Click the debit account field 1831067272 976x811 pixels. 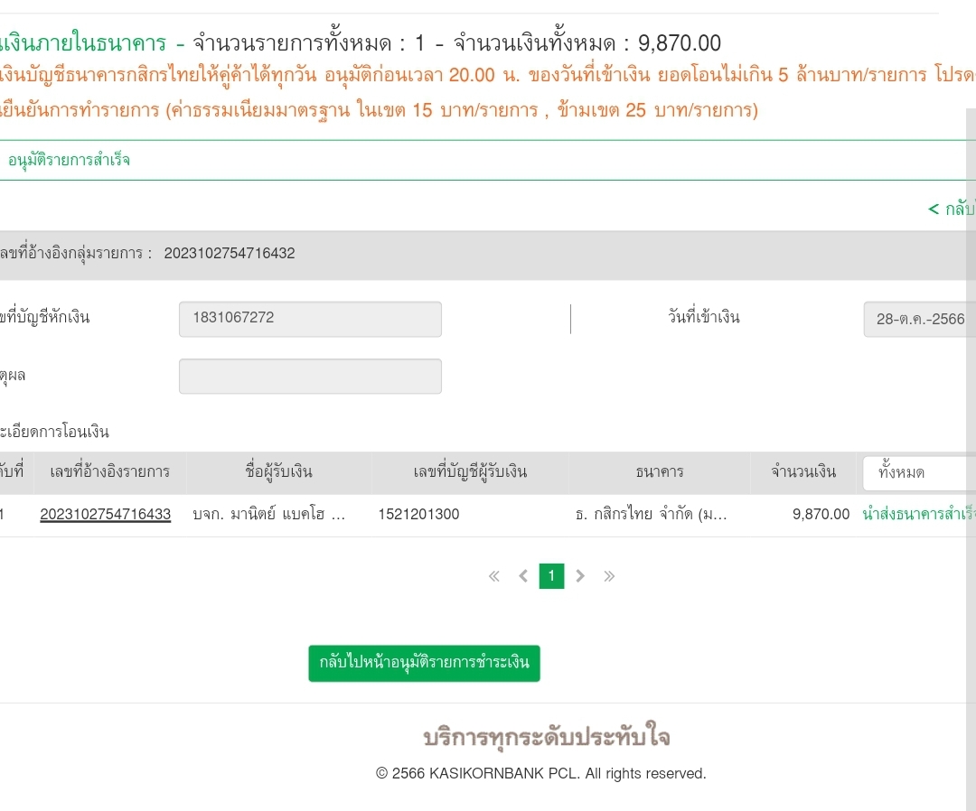tap(310, 319)
